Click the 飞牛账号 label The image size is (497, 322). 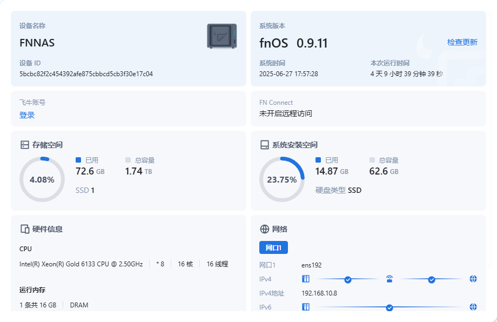pyautogui.click(x=32, y=102)
